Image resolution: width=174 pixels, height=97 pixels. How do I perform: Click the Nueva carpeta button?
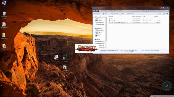[x=130, y=14]
